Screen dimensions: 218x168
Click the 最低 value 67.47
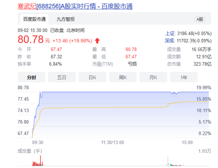[131, 57]
